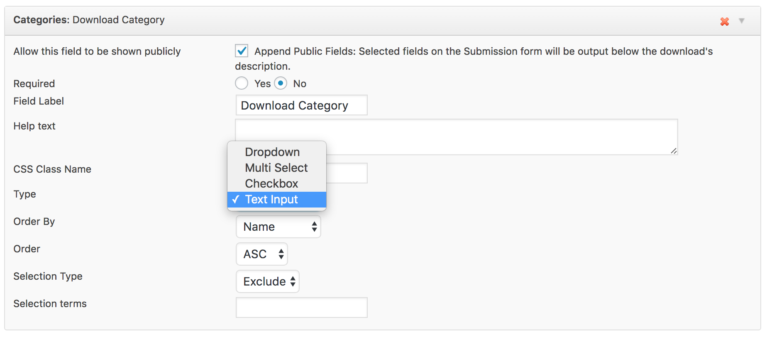The height and width of the screenshot is (337, 767).
Task: Open the Exclude selection type dropdown
Action: coord(267,281)
